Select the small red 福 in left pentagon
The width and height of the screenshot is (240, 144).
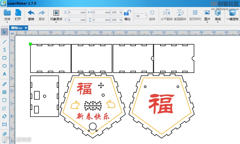[85, 89]
